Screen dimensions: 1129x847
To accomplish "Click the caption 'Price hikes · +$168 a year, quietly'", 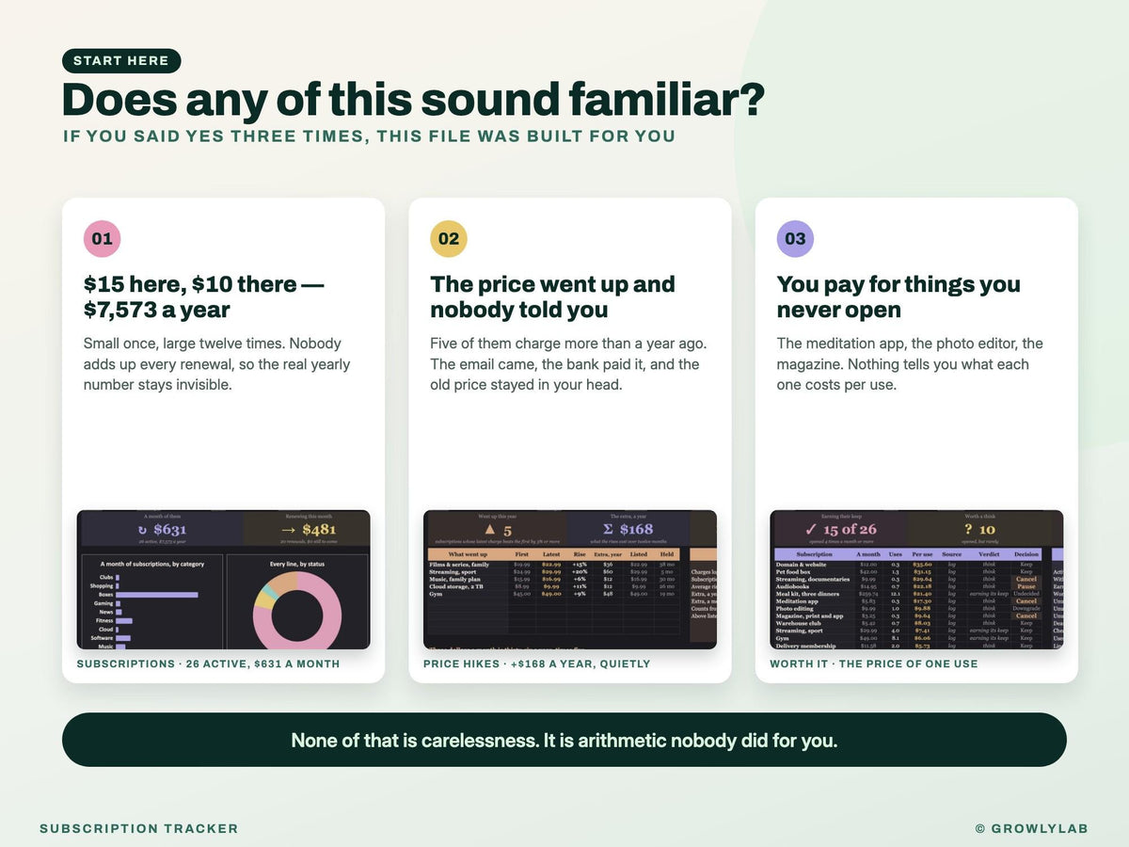I will coord(536,664).
